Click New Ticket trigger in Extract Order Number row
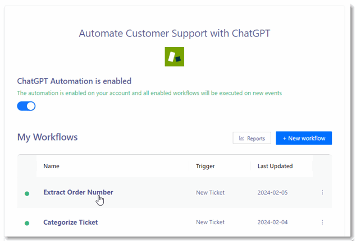The height and width of the screenshot is (241, 356). point(210,192)
